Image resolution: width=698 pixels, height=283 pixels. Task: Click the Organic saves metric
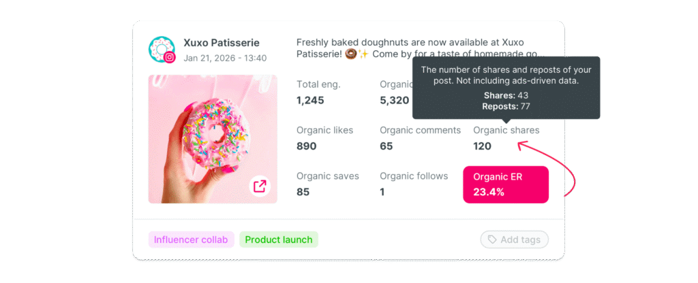(x=327, y=184)
